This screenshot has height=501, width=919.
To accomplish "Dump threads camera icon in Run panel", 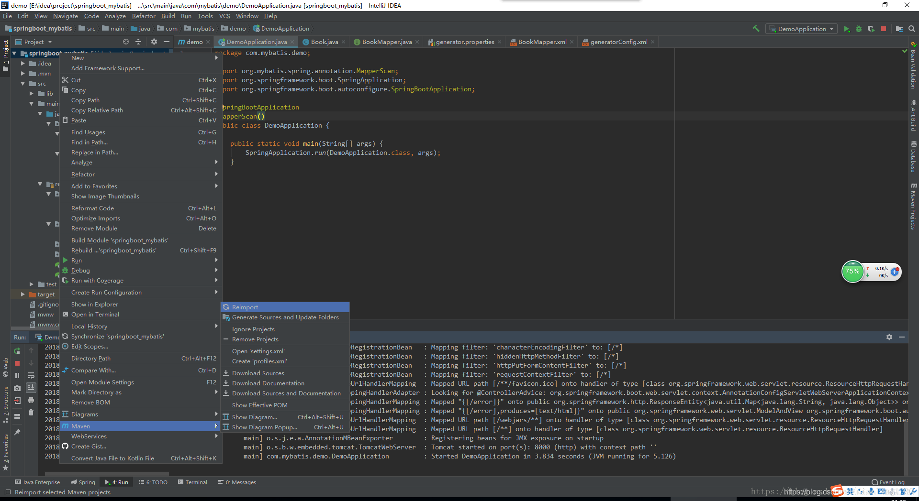I will (17, 388).
